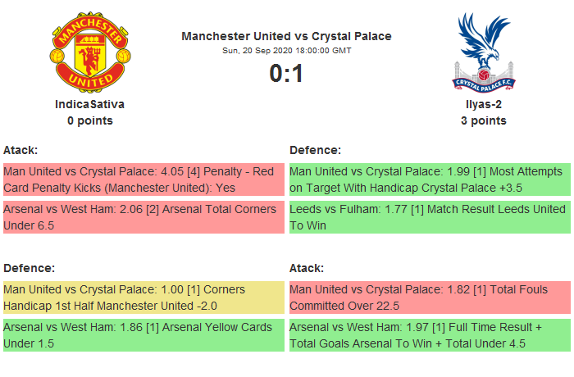574x377 pixels.
Task: Open IndicaSativa player name
Action: (89, 104)
